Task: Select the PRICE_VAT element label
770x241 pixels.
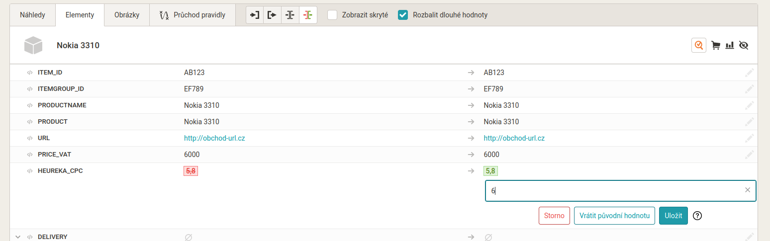Action: [x=55, y=155]
